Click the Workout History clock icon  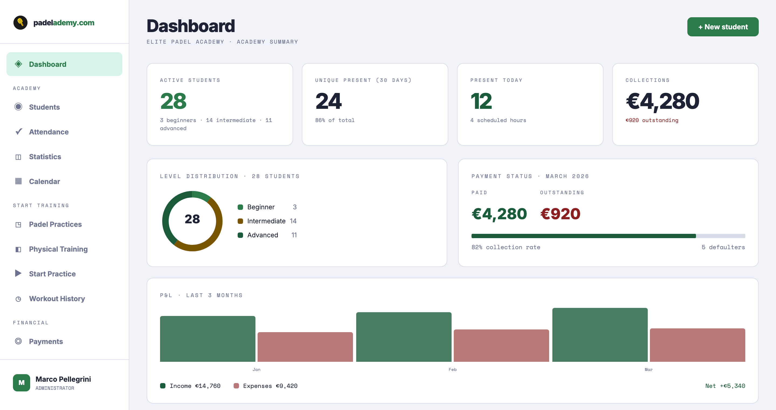tap(19, 298)
